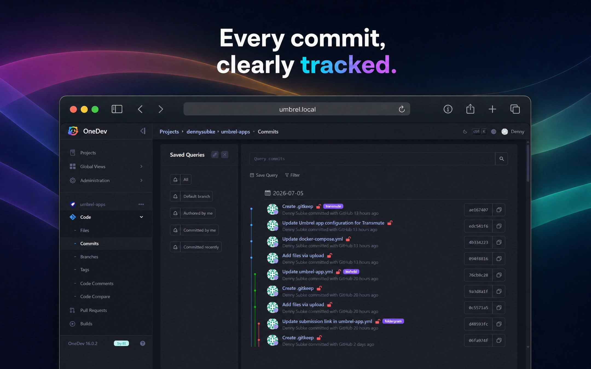Screen dimensions: 591x369
Task: Open Branches under Code
Action: [x=89, y=257]
